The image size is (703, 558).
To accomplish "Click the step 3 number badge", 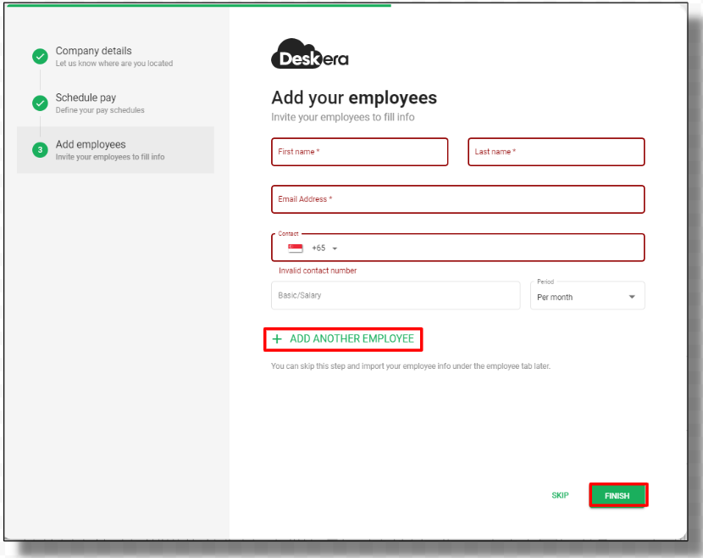I will click(x=40, y=150).
